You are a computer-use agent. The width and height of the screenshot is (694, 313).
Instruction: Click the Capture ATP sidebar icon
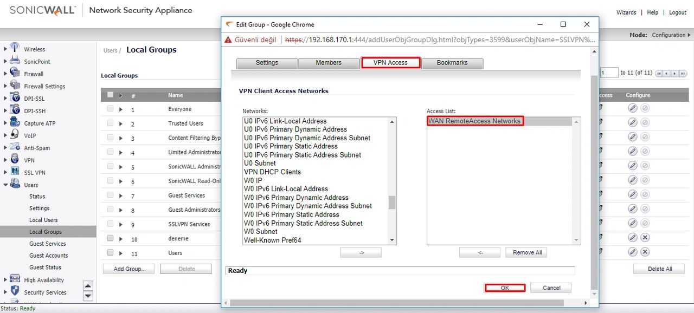coord(15,123)
